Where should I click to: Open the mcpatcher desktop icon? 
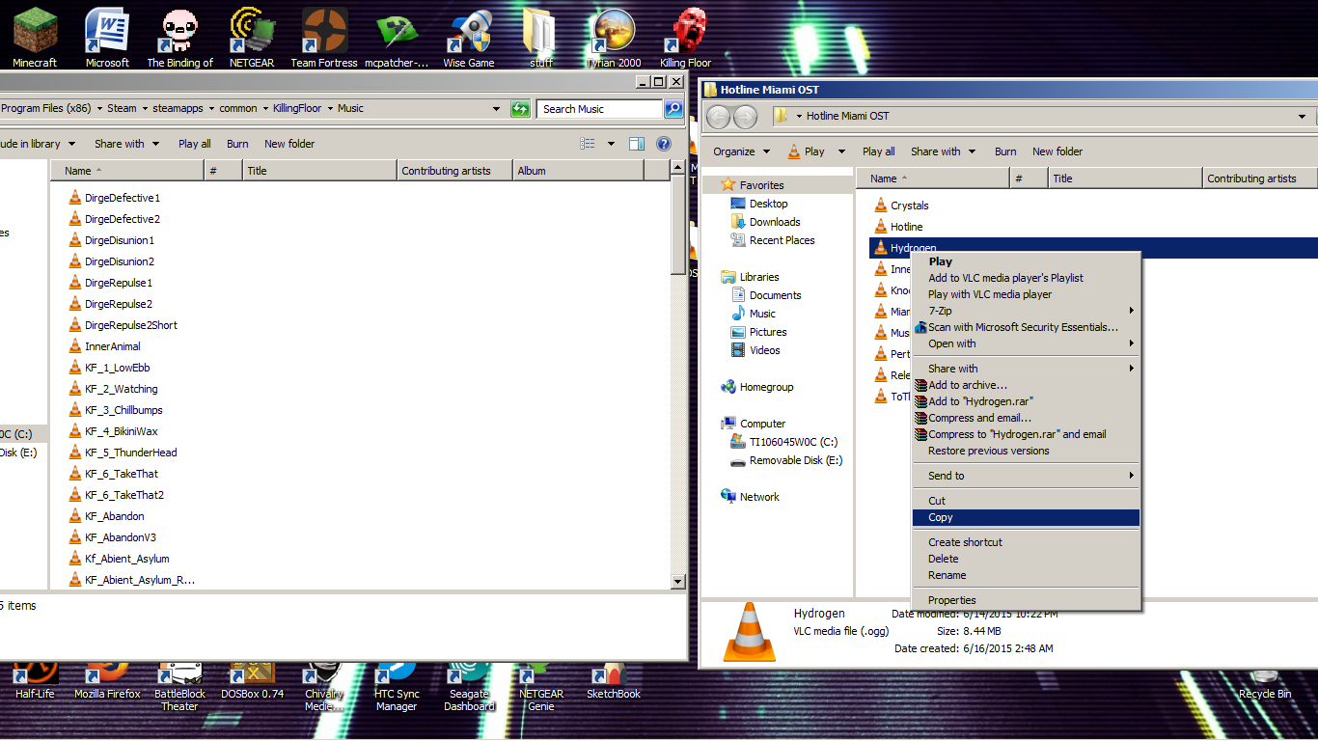click(x=397, y=38)
